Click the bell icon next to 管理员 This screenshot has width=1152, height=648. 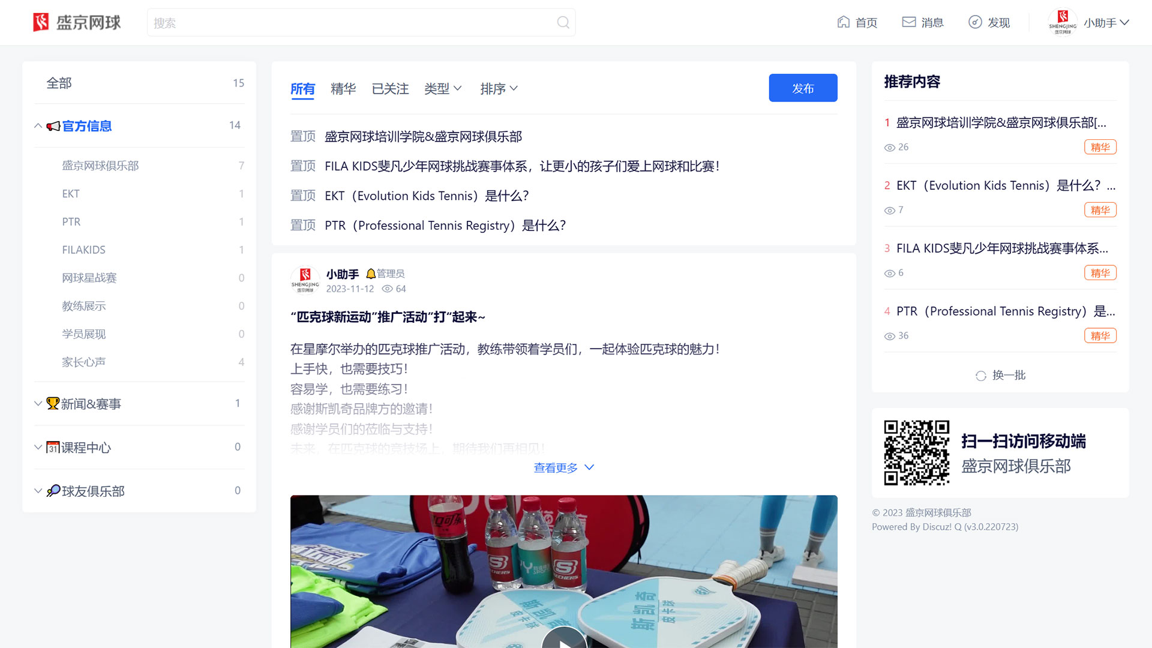click(x=371, y=274)
